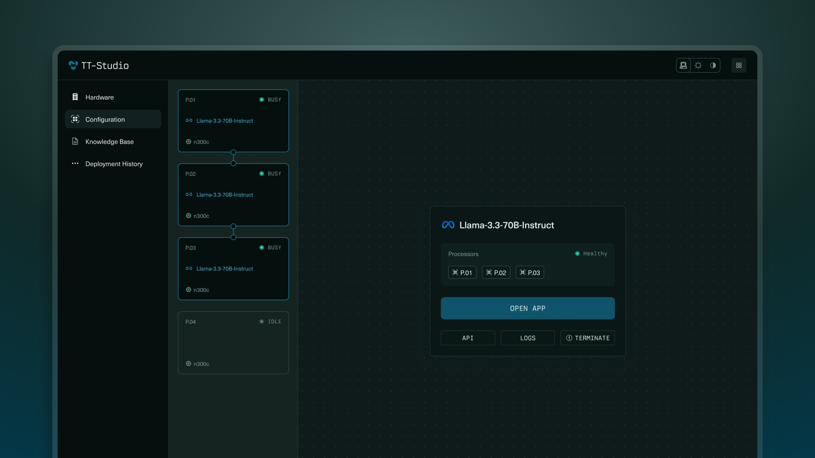Click the n300c chip icon in P.04 card

[x=188, y=364]
